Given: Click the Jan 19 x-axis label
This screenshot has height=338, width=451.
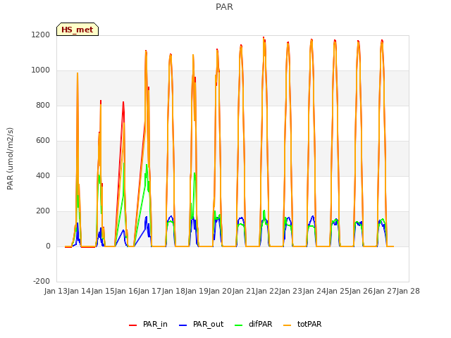Looking at the screenshot, I should coord(197,292).
